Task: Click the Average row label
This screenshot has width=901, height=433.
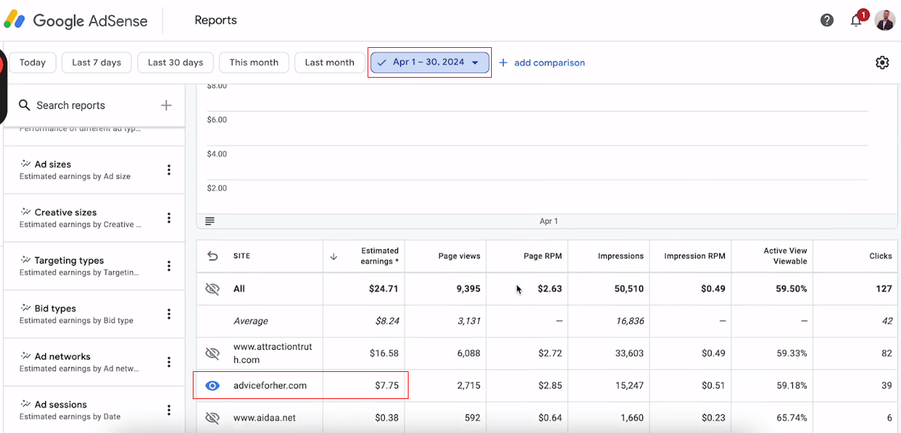Action: click(x=250, y=321)
